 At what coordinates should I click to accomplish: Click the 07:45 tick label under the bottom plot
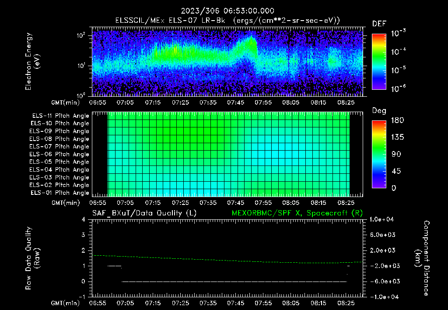(235, 303)
